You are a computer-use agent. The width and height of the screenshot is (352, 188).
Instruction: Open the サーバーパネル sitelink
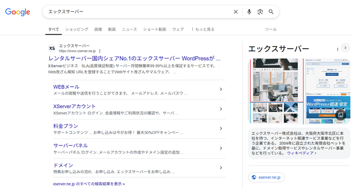pos(70,145)
